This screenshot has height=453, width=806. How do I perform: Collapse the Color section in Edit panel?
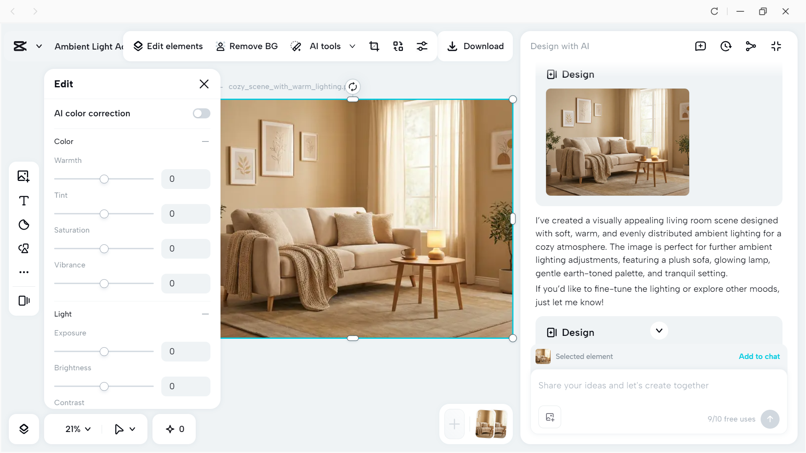205,141
